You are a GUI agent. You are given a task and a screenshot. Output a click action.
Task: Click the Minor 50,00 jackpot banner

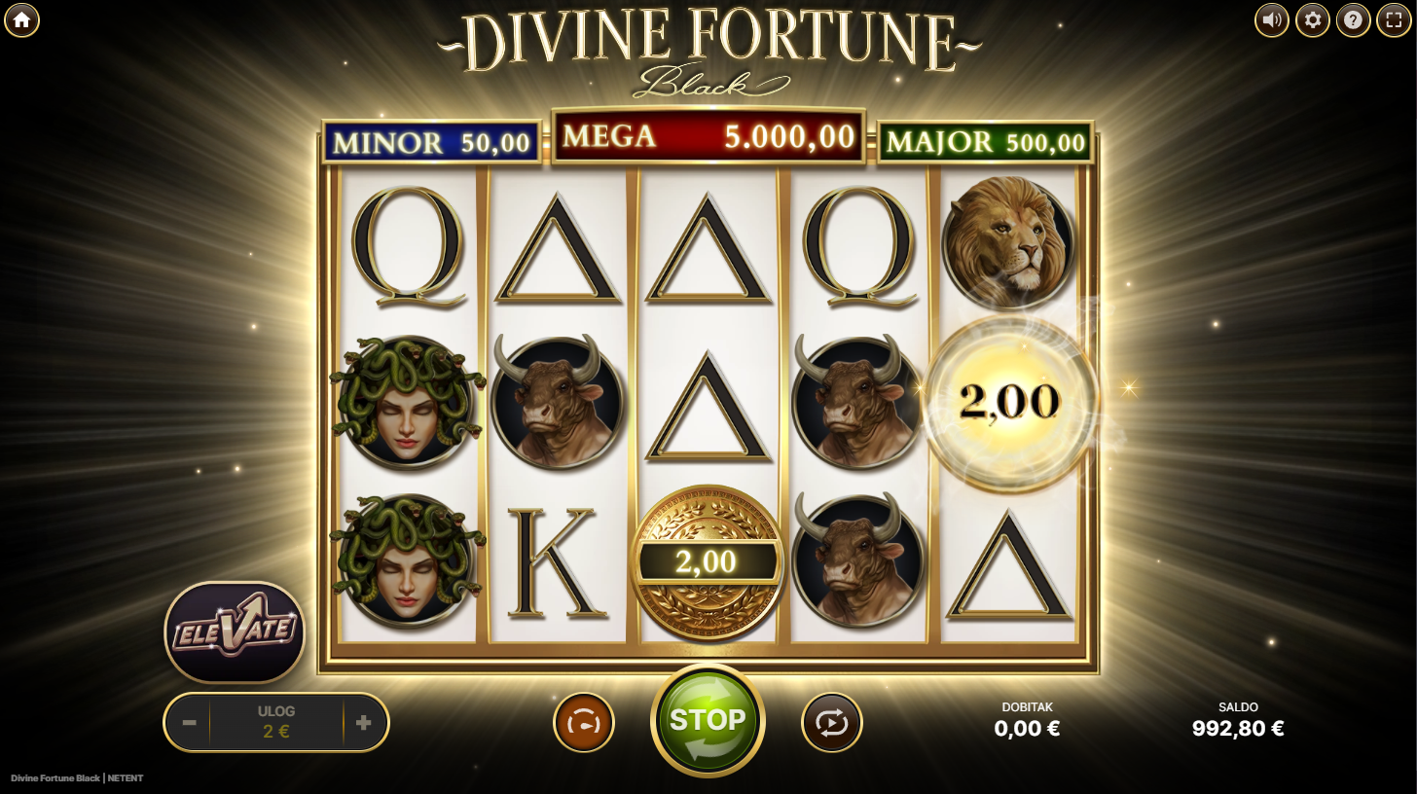[431, 143]
